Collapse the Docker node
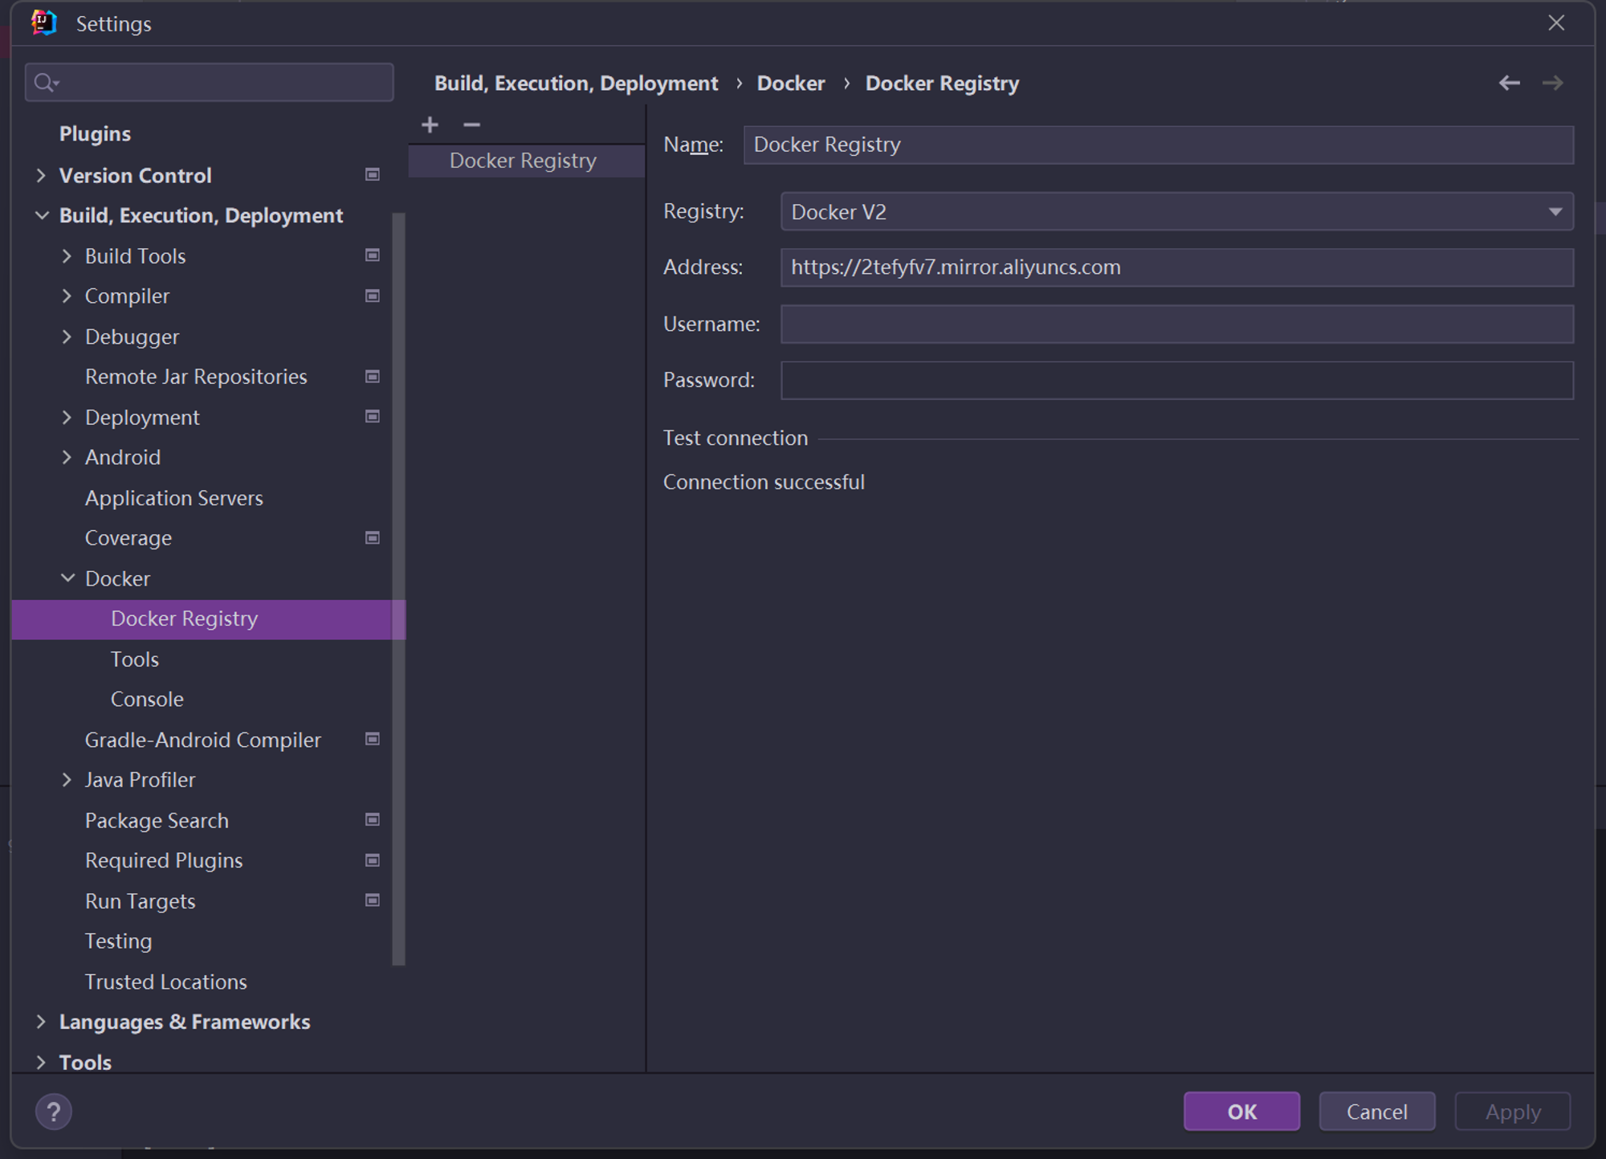This screenshot has height=1159, width=1606. [x=67, y=578]
